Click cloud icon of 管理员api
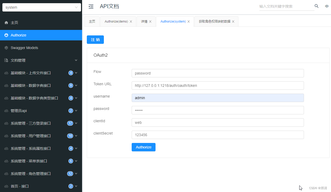 6,111
